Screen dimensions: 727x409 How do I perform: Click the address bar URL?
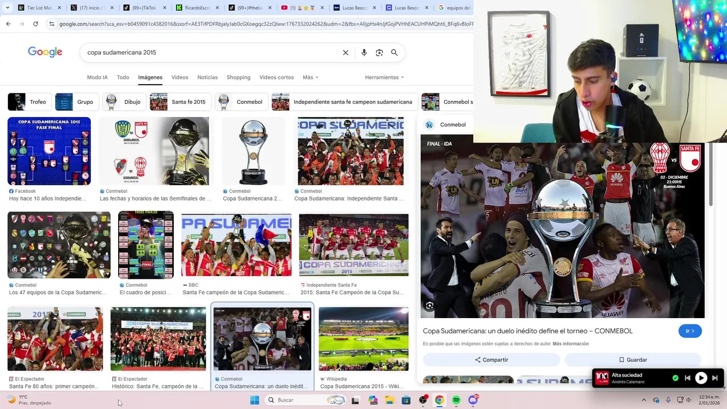point(266,24)
